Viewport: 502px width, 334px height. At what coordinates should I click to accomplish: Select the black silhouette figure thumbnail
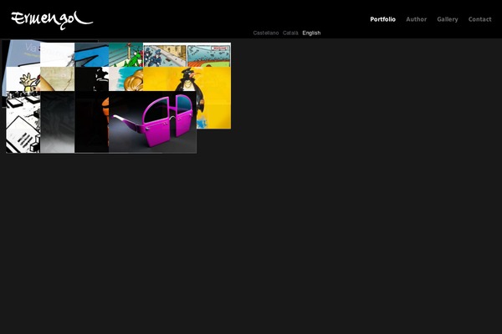[x=91, y=79]
